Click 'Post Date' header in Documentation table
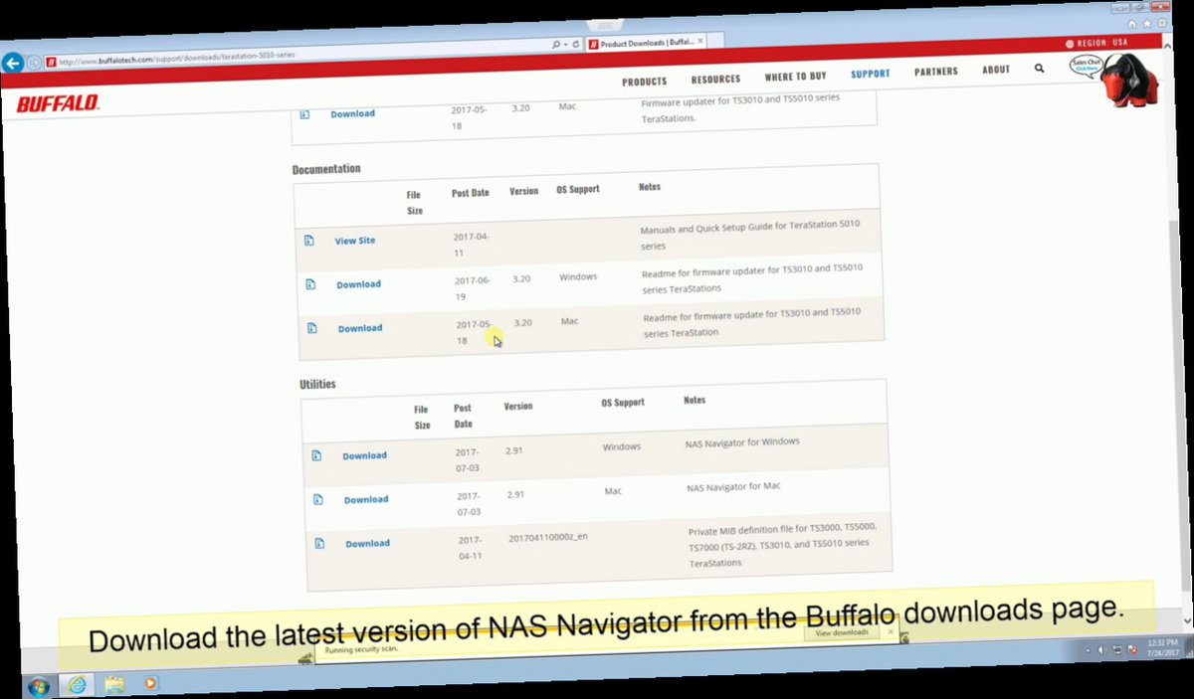The image size is (1194, 699). click(471, 193)
